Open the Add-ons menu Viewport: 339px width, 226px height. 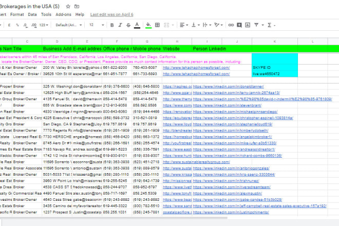point(63,14)
